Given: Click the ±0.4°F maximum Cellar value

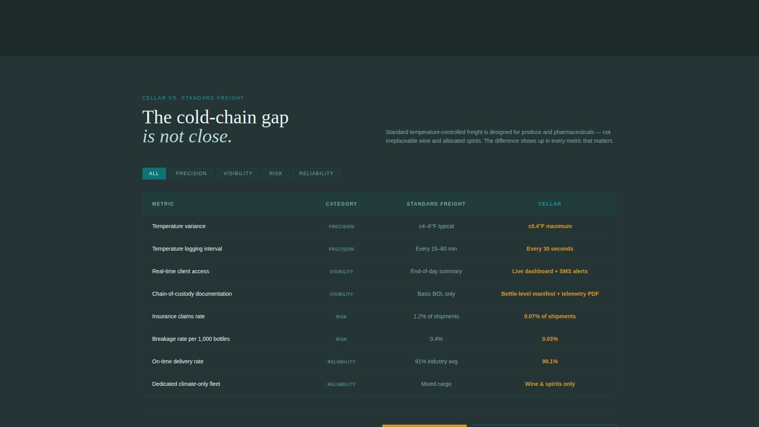Looking at the screenshot, I should coord(549,227).
